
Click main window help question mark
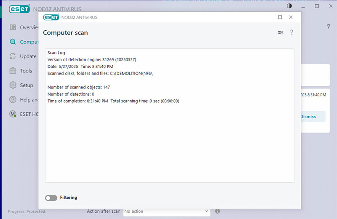pyautogui.click(x=329, y=27)
